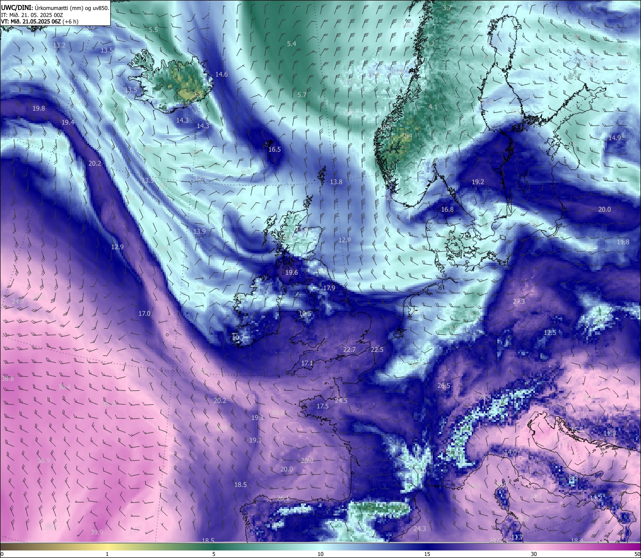Viewport: 641px width, 558px height.
Task: Click the 5.4 value in the green area
Action: [x=291, y=44]
